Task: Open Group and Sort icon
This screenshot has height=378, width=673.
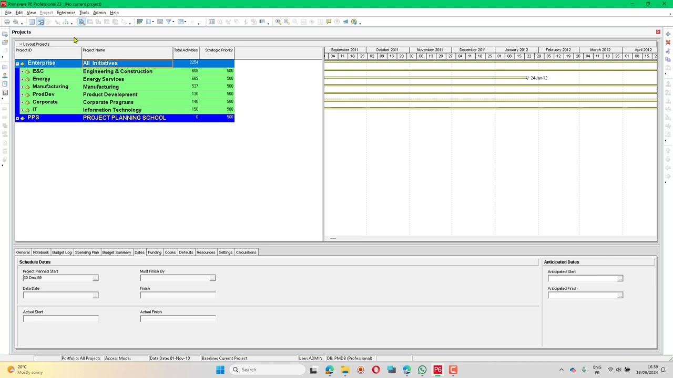Action: 180,22
